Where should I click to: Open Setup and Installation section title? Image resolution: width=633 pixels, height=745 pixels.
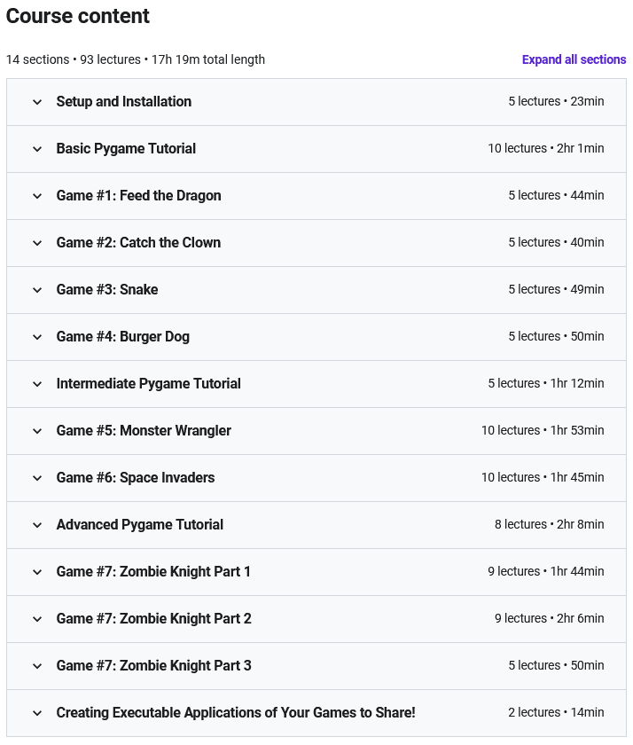click(x=124, y=101)
